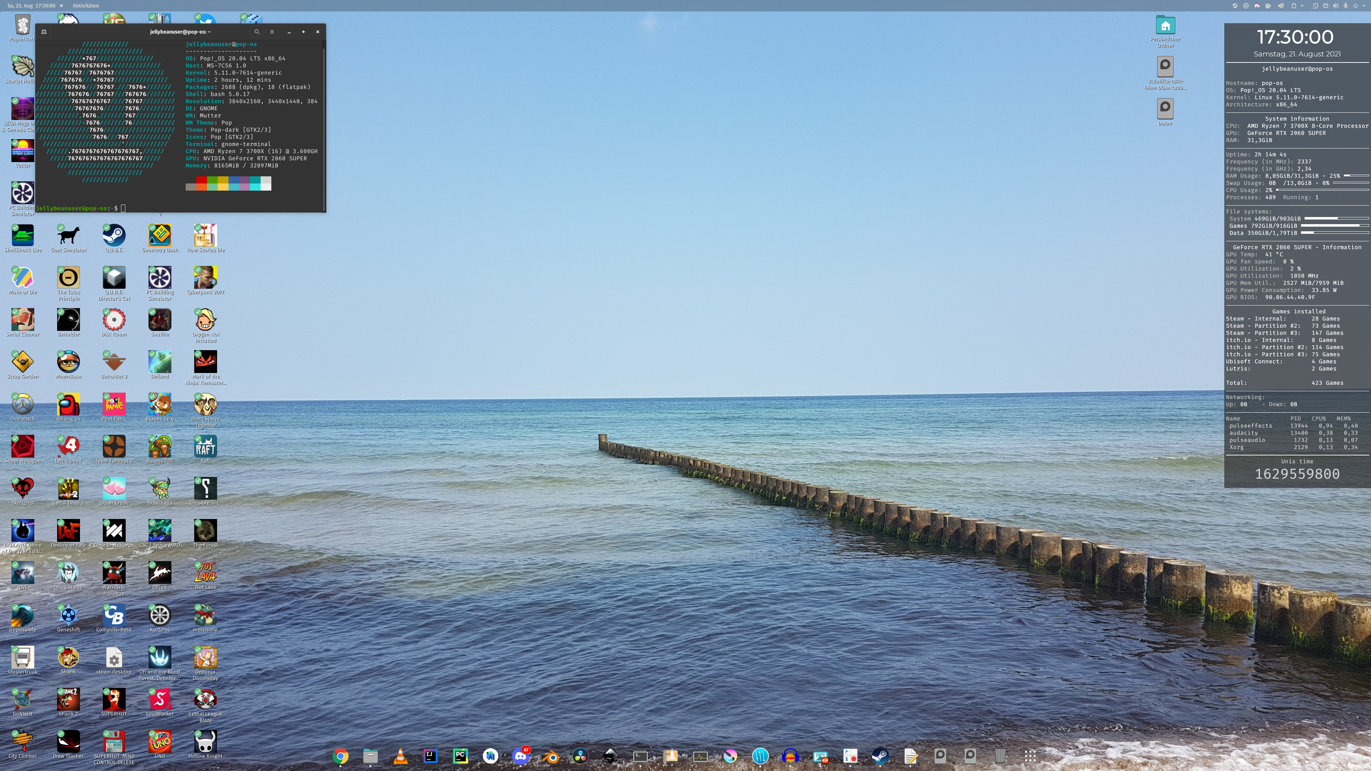
Task: Open the Brawlhalla desktop shortcut
Action: [160, 491]
